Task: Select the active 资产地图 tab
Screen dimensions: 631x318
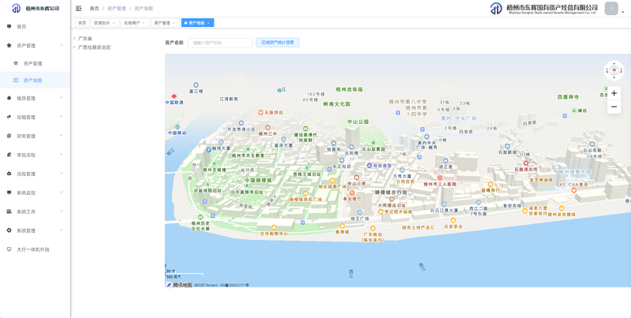Action: (x=196, y=23)
